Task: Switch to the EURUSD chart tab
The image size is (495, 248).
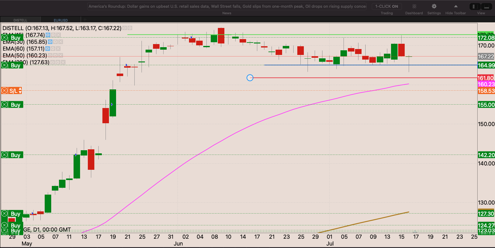Action: point(61,20)
